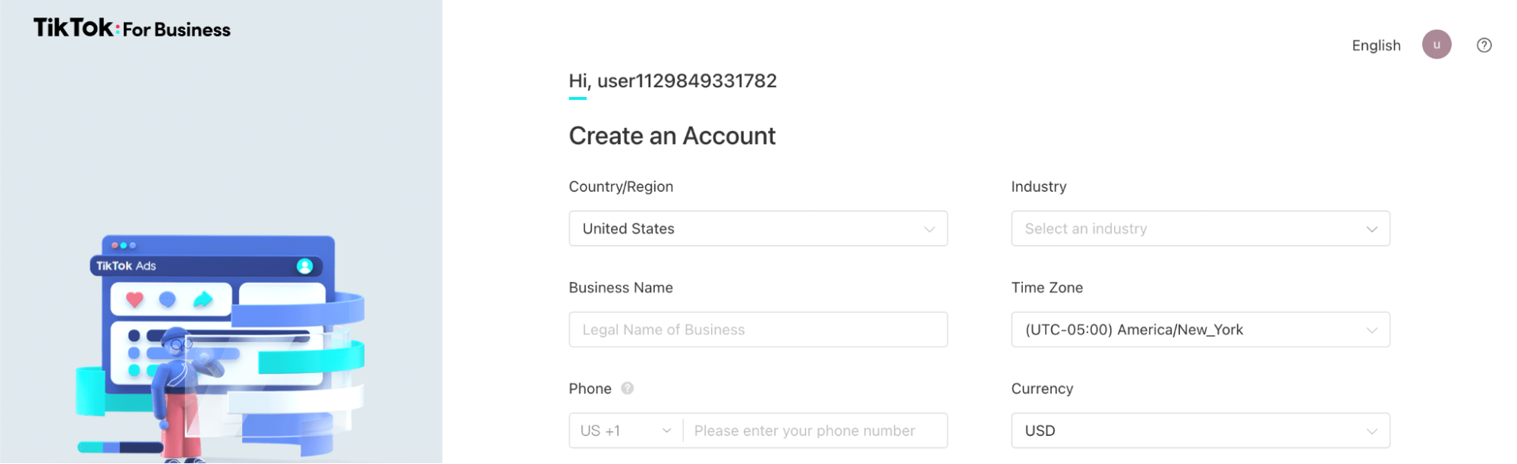Image resolution: width=1517 pixels, height=464 pixels.
Task: Click the TikTok For Business logo
Action: (x=132, y=29)
